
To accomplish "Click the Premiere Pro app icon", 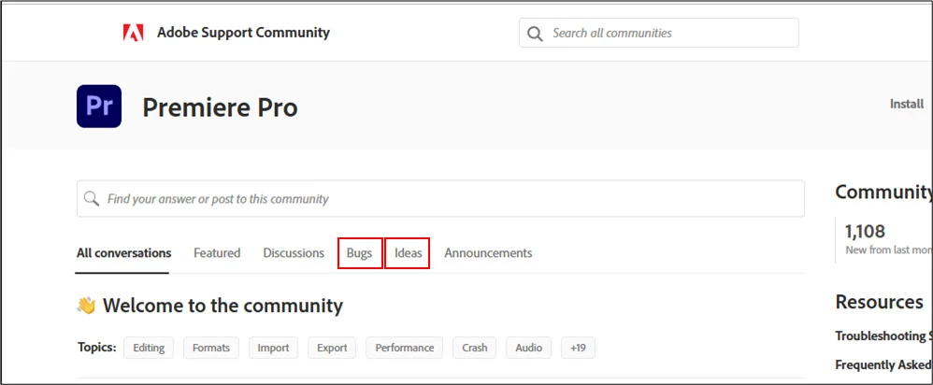I will tap(99, 106).
